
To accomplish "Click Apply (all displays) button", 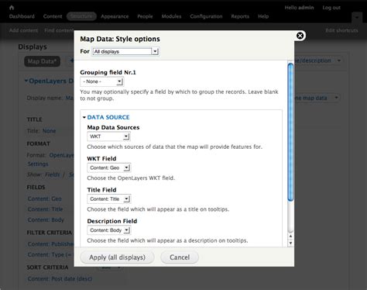I will click(117, 257).
